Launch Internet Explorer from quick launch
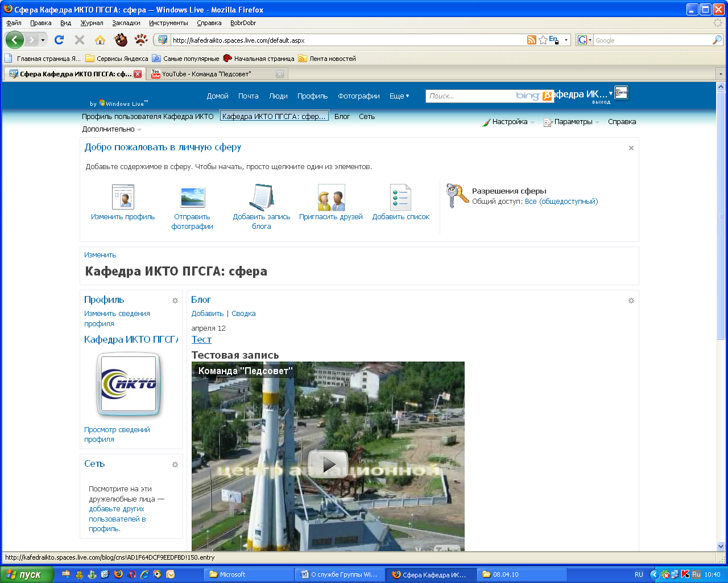 [x=144, y=574]
